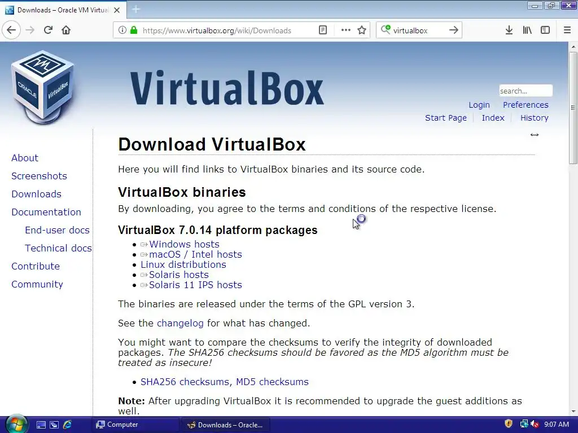Open the Downloads panel icon
578x433 pixels.
click(509, 30)
